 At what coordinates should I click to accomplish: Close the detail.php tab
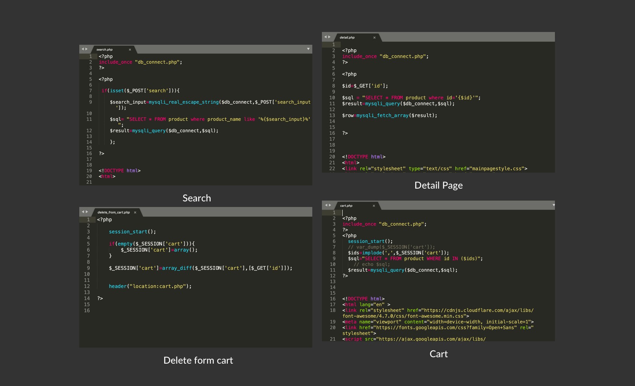(374, 38)
